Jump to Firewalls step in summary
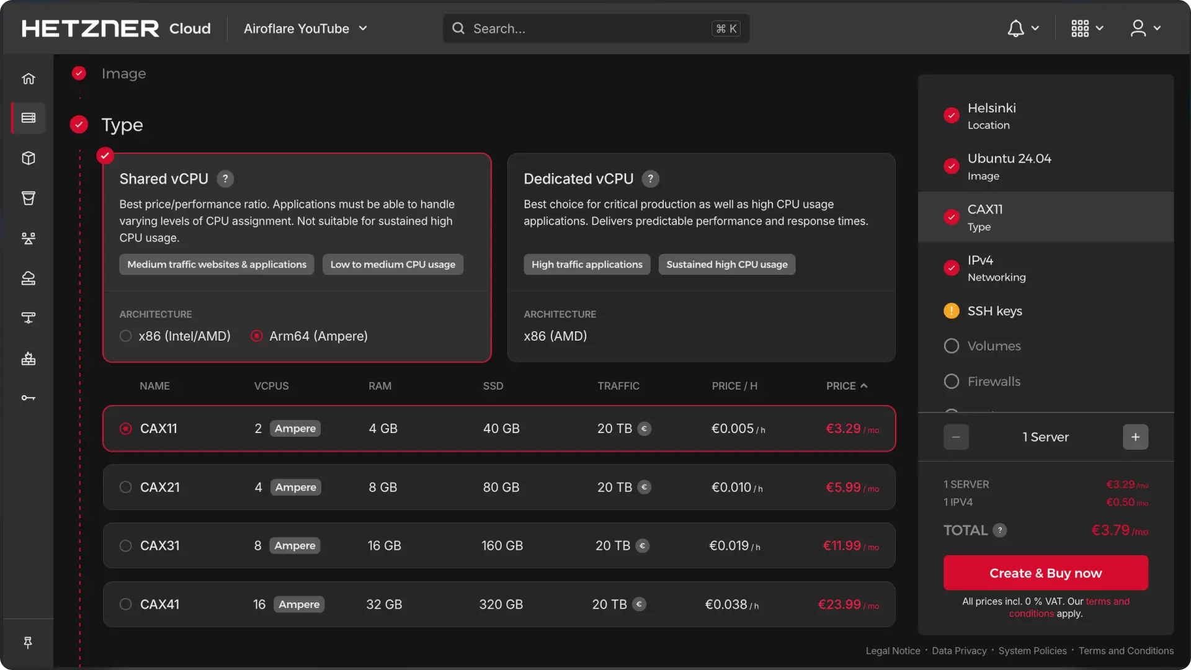 coord(993,382)
